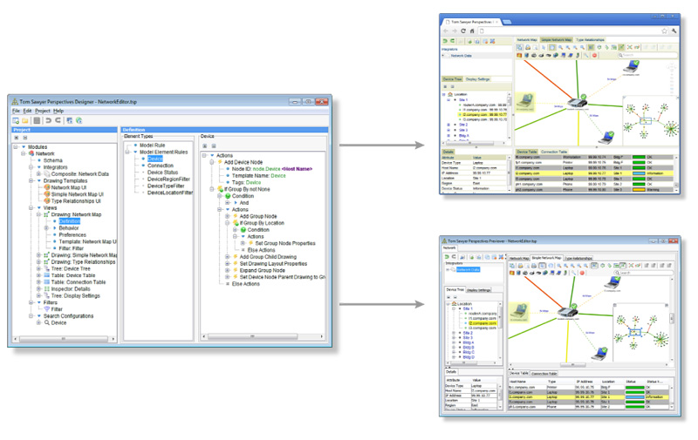
Task: Click Tags: Device row in Designer
Action: pyautogui.click(x=246, y=182)
